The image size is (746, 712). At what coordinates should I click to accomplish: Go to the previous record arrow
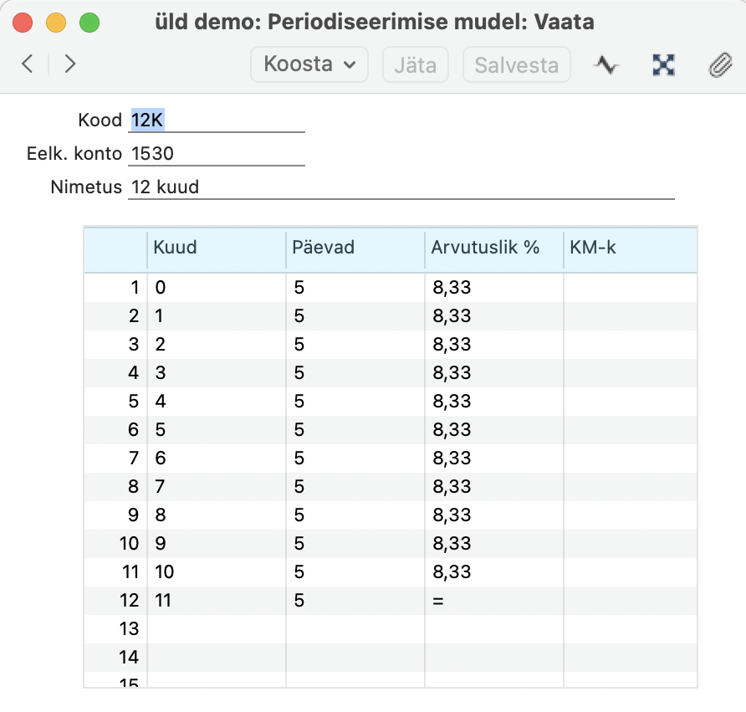[x=28, y=64]
